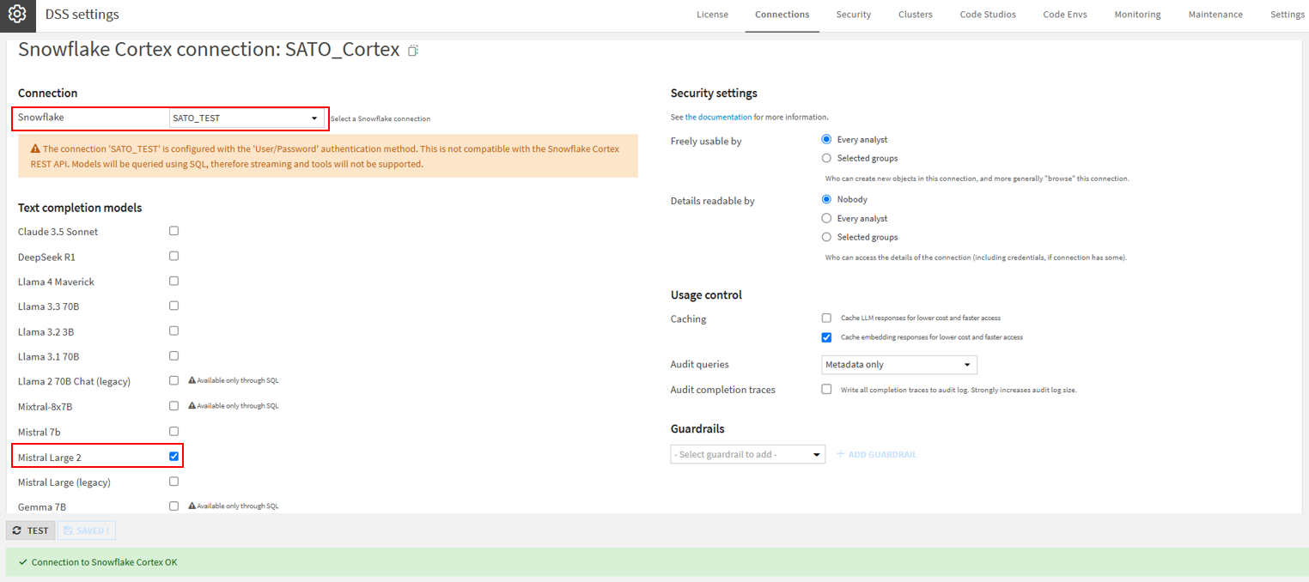Click warning icon beside Gemma 7B

pos(192,506)
